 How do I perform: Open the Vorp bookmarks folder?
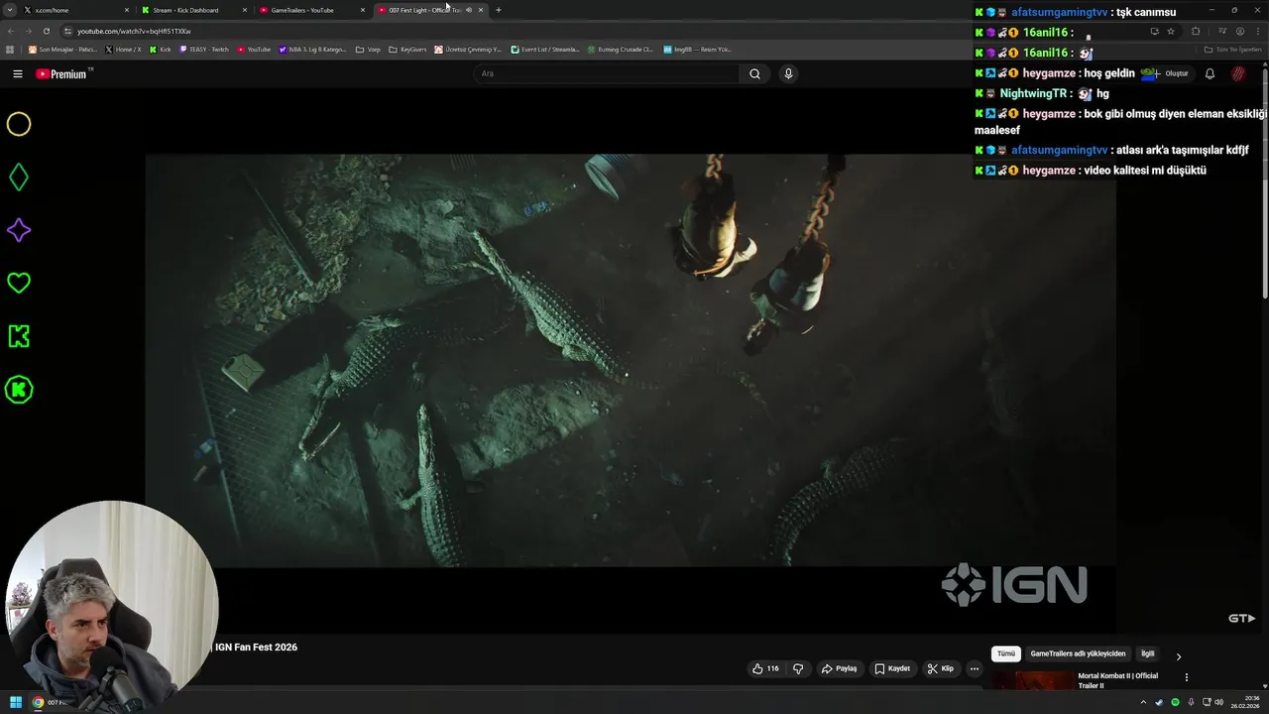click(x=368, y=49)
